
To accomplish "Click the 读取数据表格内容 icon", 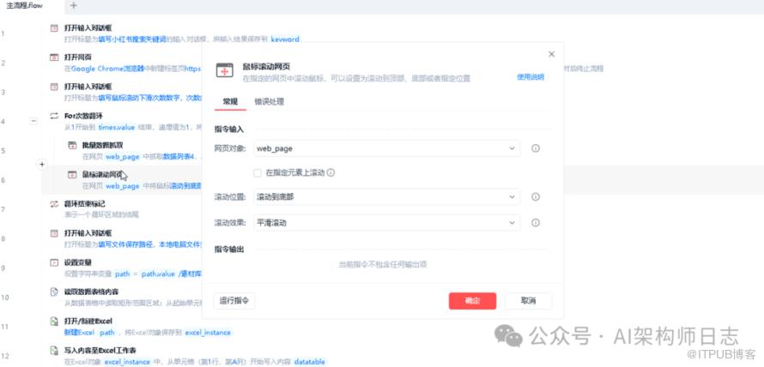I will tap(54, 292).
